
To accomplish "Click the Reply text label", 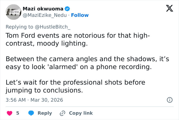I will tap(45, 113).
